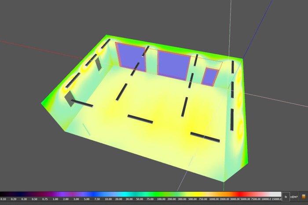Select the 2000.00 scale value
This screenshot has height=205, width=308.
tap(224, 199)
